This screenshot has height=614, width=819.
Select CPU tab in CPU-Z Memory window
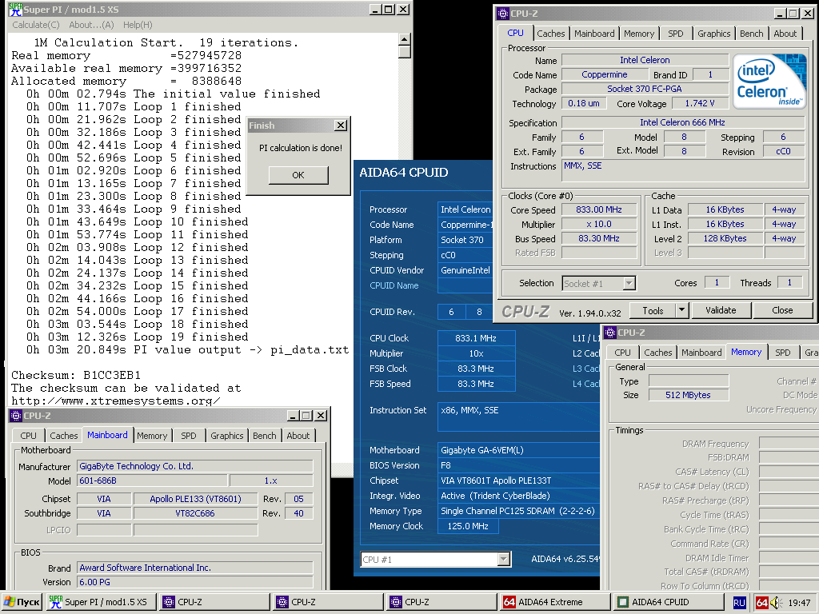pyautogui.click(x=622, y=353)
